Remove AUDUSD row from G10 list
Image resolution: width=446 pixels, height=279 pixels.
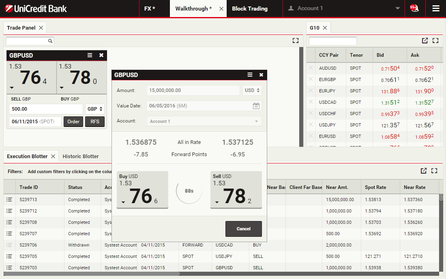point(311,68)
